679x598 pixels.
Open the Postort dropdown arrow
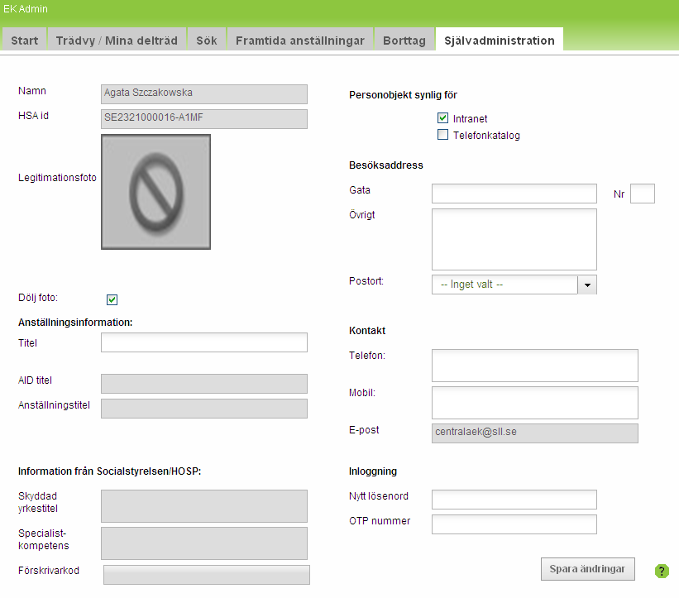[587, 285]
